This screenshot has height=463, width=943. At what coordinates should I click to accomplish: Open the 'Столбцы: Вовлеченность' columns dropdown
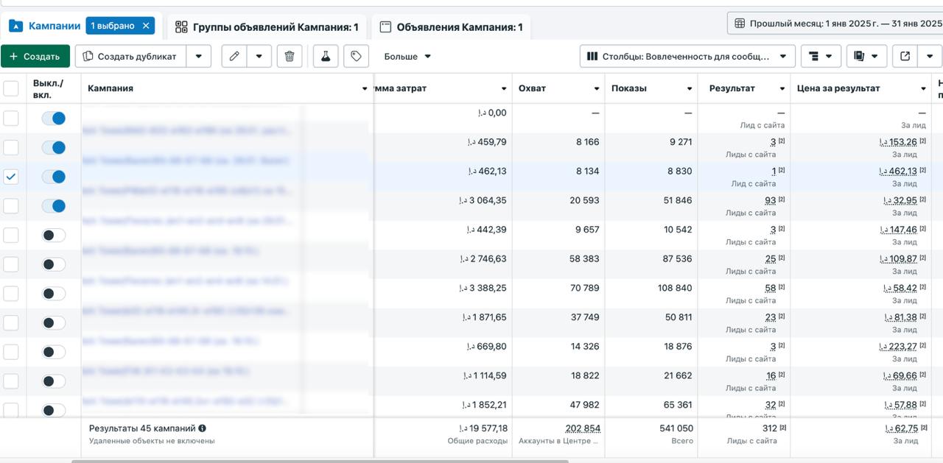tap(687, 56)
